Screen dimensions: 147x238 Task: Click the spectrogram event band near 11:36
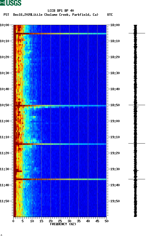[x=60, y=179]
